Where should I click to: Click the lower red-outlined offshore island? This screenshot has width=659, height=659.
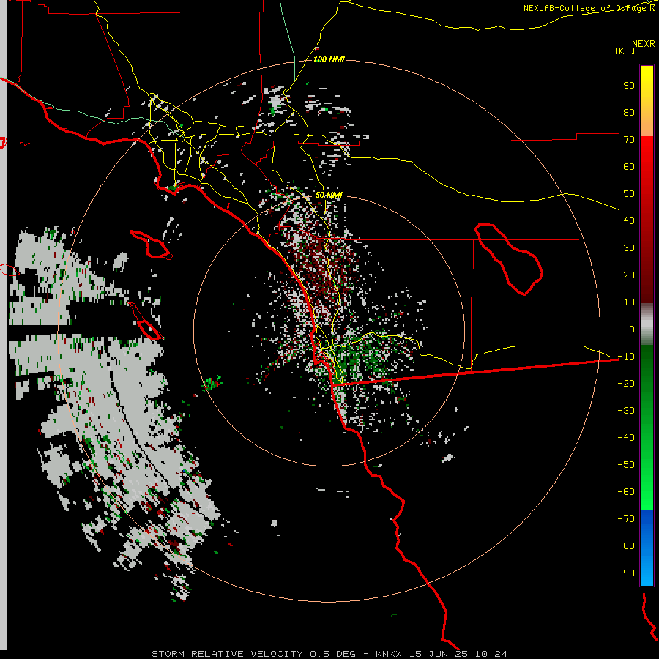point(149,329)
